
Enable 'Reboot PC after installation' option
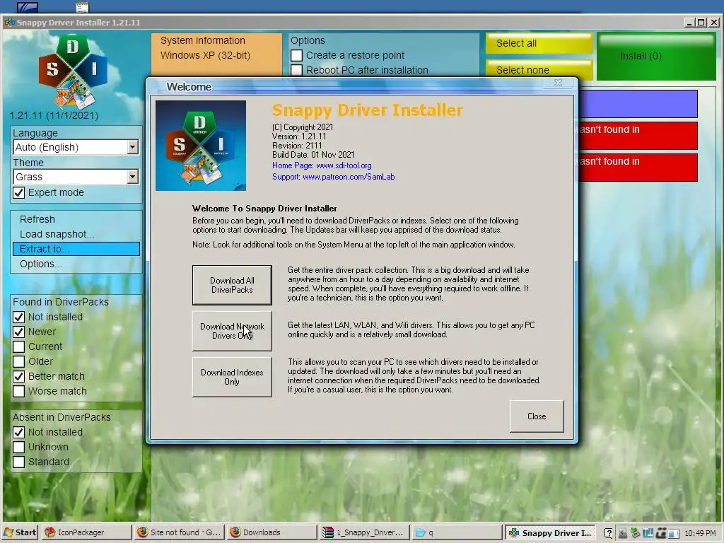point(296,70)
